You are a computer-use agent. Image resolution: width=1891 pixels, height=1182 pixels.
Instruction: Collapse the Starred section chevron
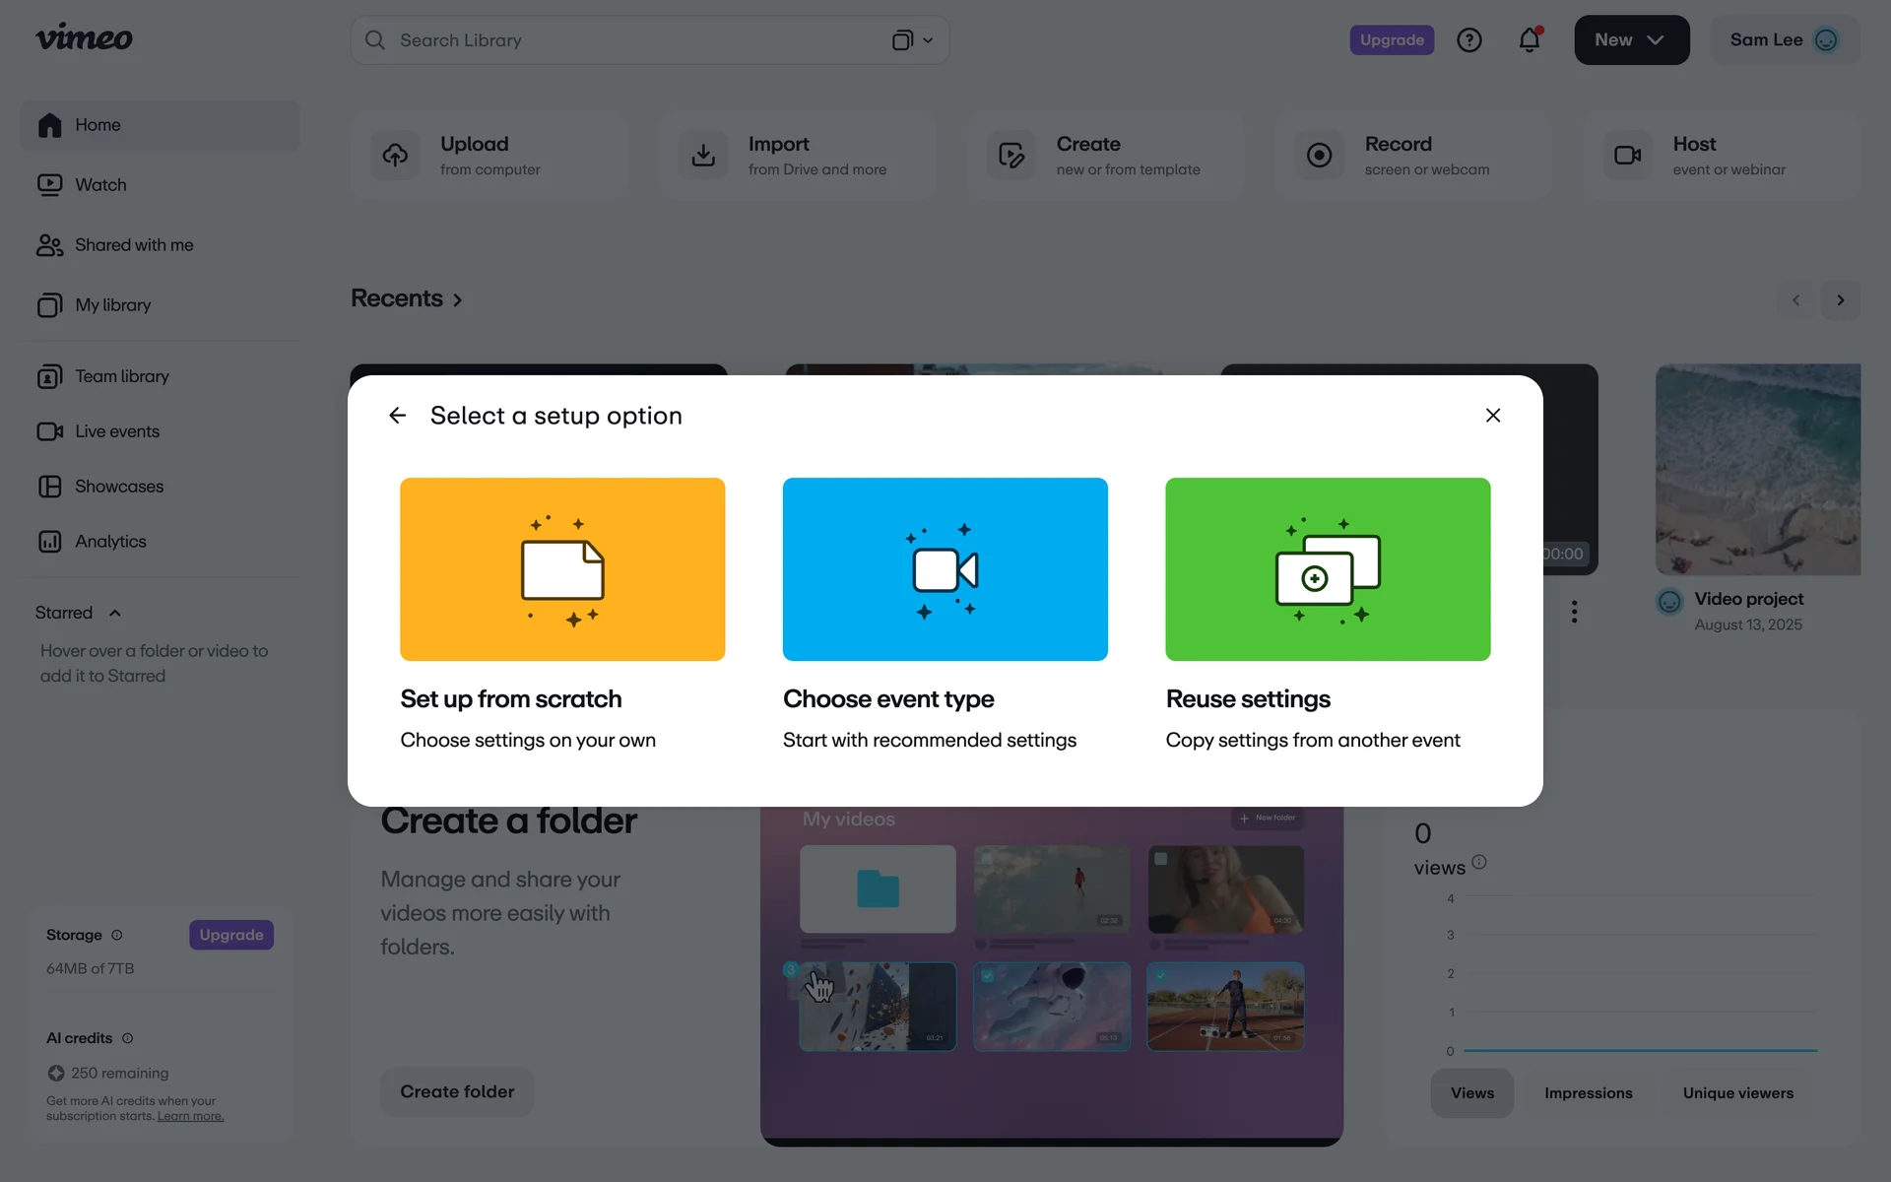115,613
